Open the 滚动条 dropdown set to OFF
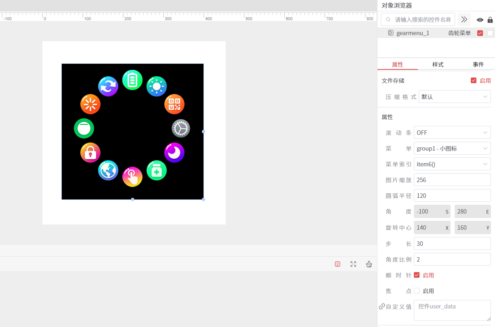The width and height of the screenshot is (495, 327). [x=452, y=132]
